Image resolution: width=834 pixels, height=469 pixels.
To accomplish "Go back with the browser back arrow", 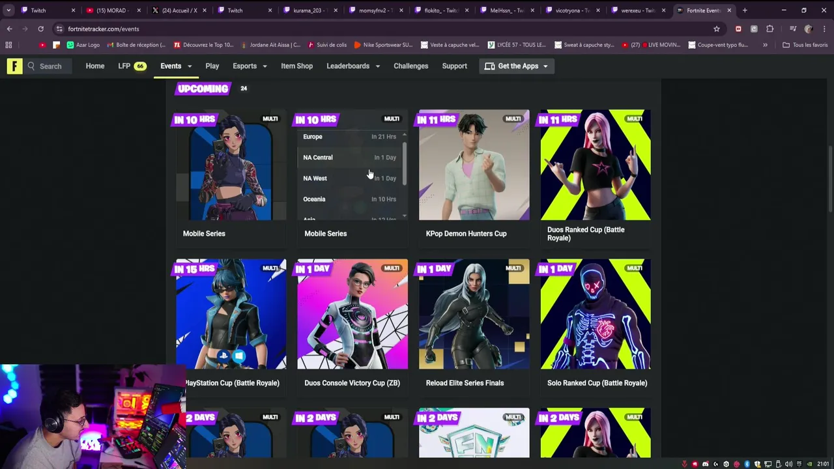I will (9, 29).
